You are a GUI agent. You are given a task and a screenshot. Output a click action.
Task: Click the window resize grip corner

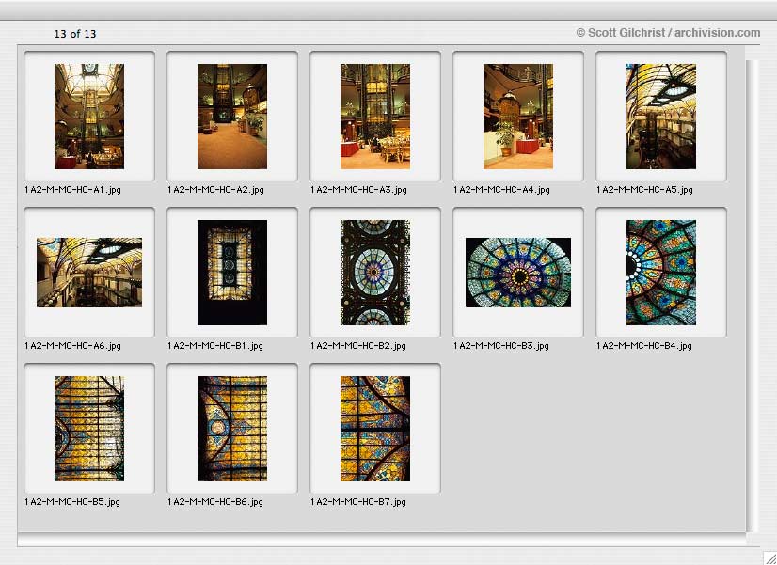pyautogui.click(x=770, y=558)
